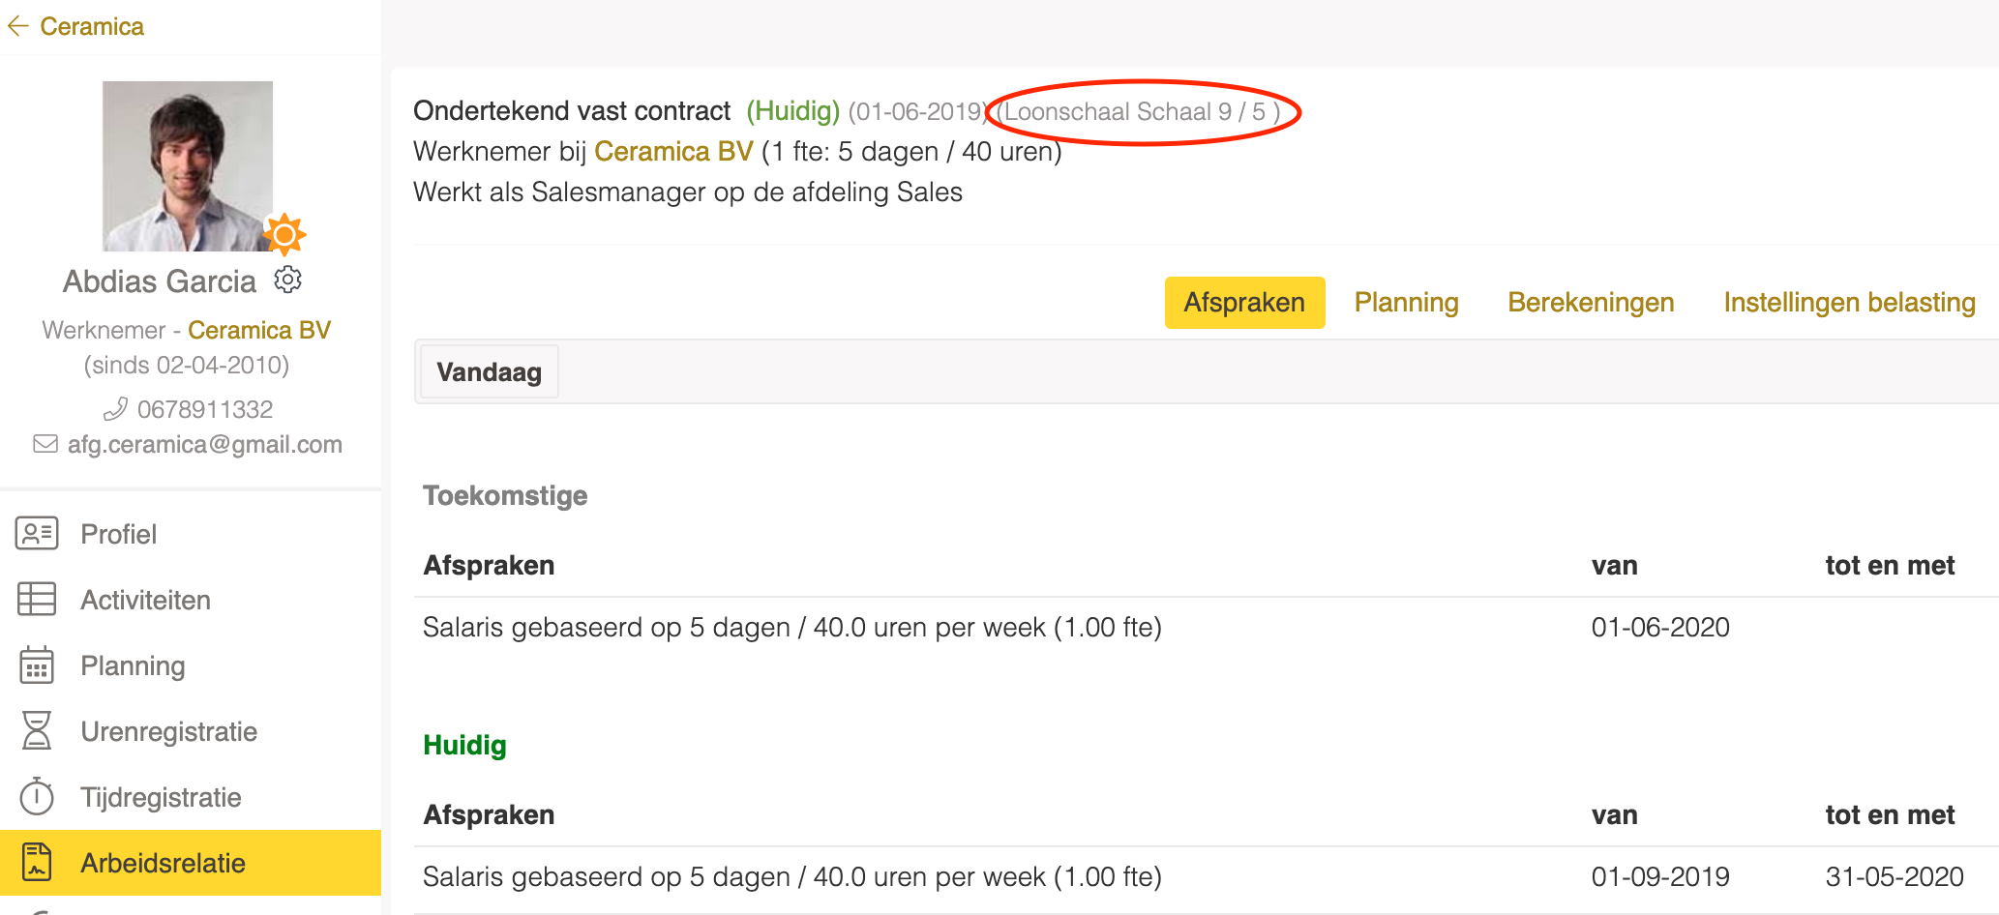This screenshot has height=915, width=1999.
Task: Open Ceramica BV link under employee name
Action: coord(258,330)
